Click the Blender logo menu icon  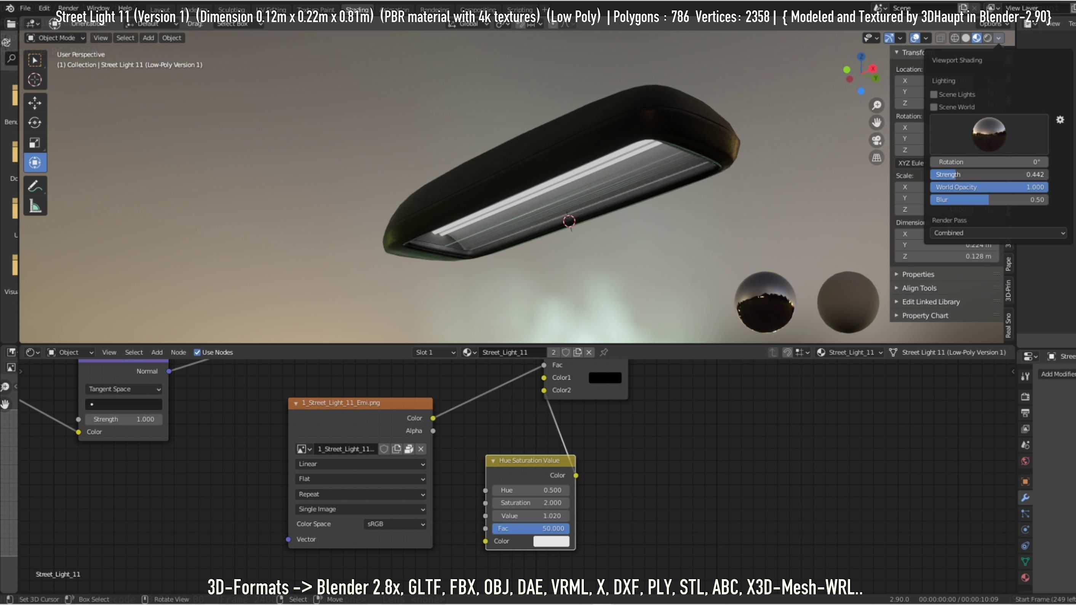pyautogui.click(x=10, y=8)
